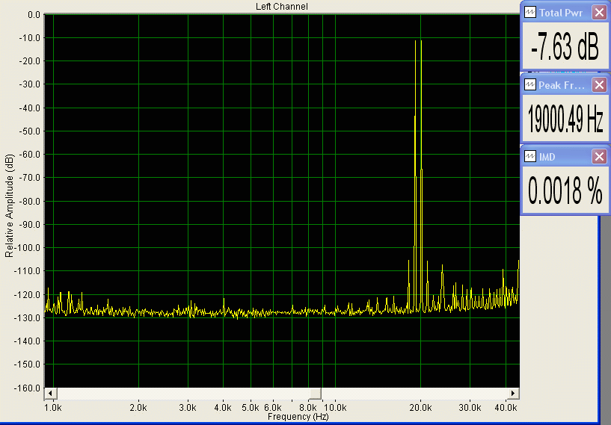Click the -130.0 amplitude axis tick label
Image resolution: width=611 pixels, height=425 pixels.
pos(27,318)
